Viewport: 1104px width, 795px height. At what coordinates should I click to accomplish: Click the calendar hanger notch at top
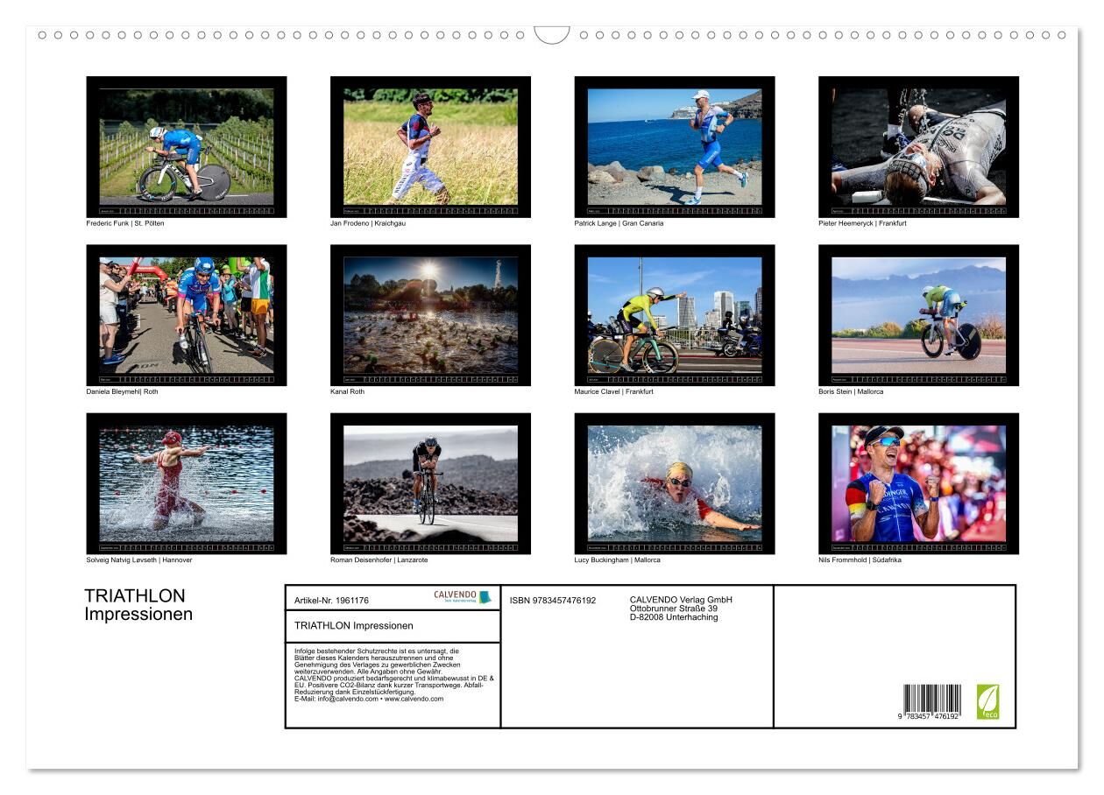pos(552,35)
